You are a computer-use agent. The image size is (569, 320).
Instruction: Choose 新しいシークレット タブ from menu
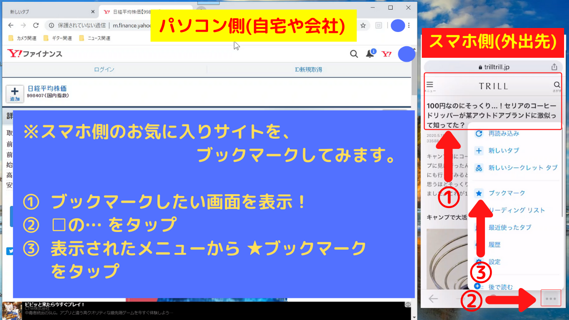(522, 168)
